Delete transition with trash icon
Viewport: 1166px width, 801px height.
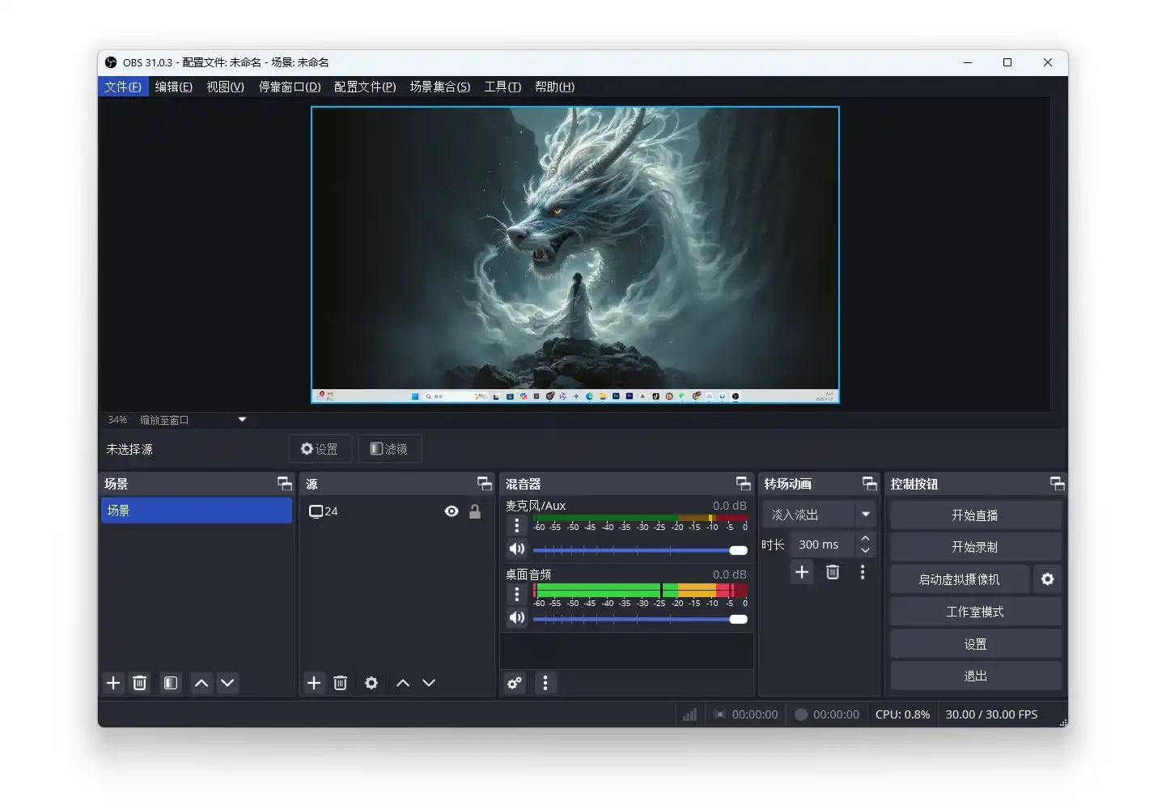833,572
